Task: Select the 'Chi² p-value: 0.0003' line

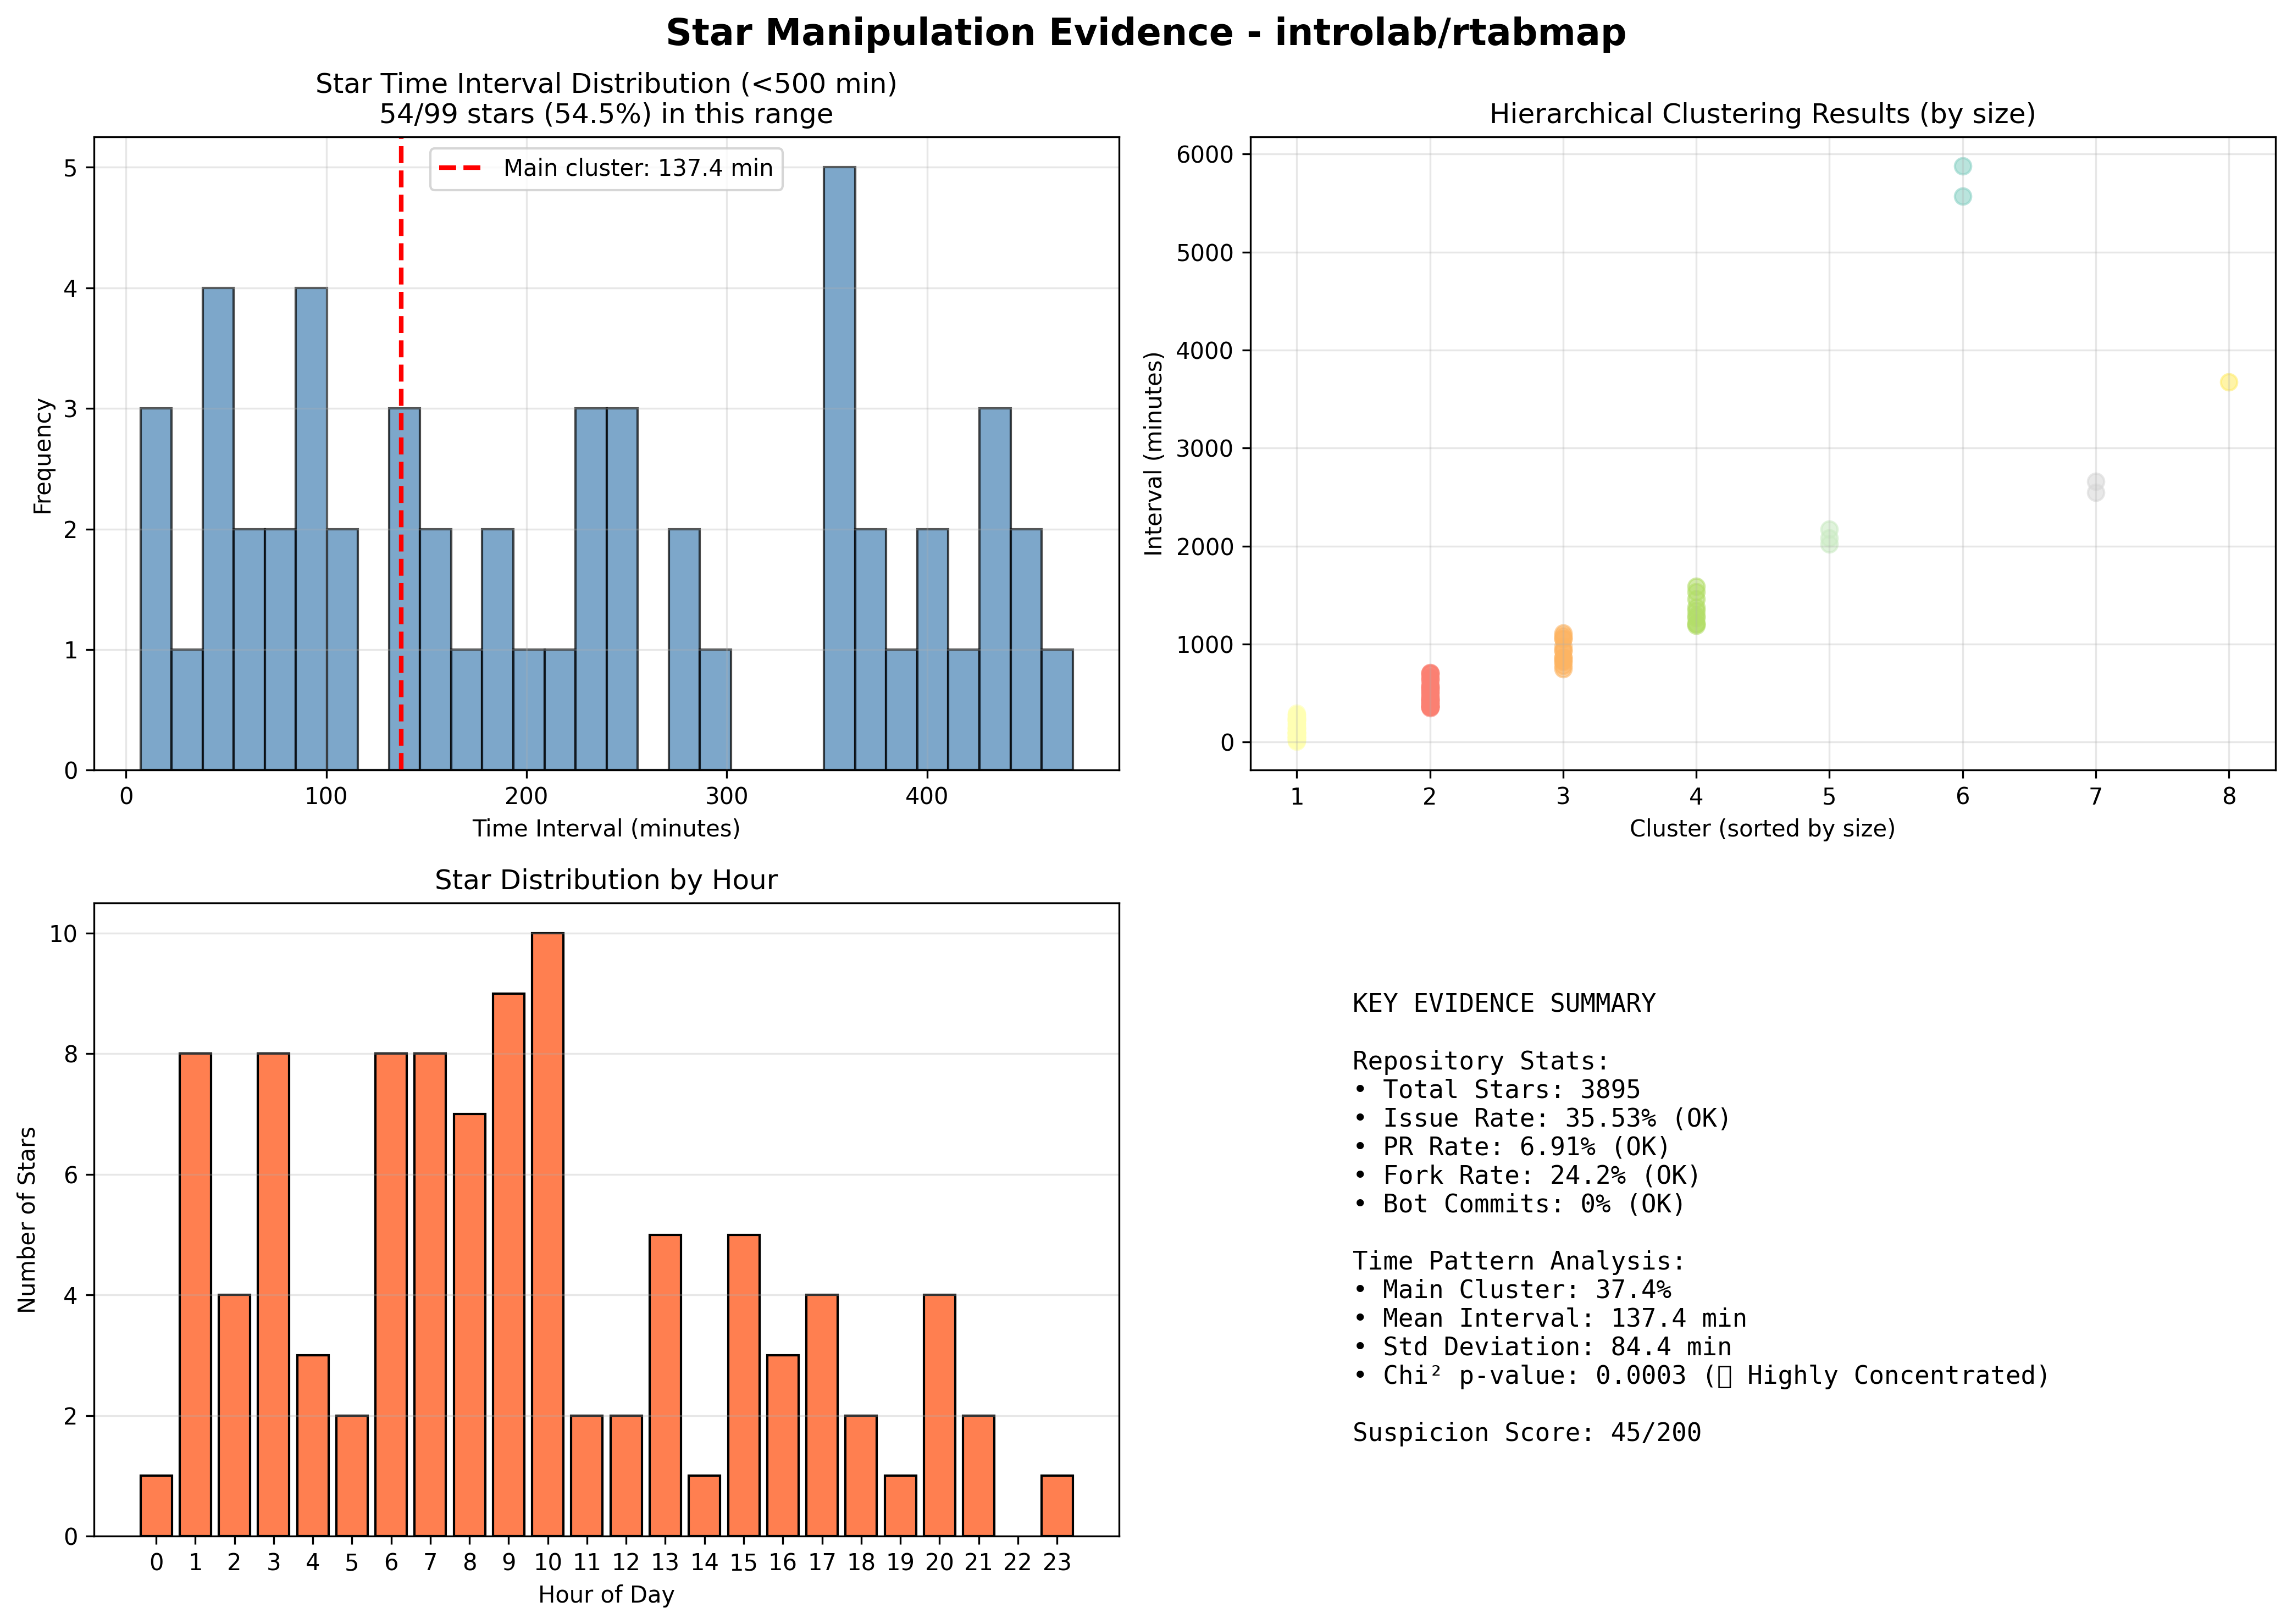Action: point(1701,1376)
